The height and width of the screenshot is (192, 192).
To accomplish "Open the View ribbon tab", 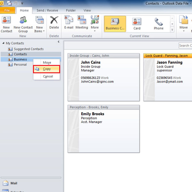I will pyautogui.click(x=87, y=10).
